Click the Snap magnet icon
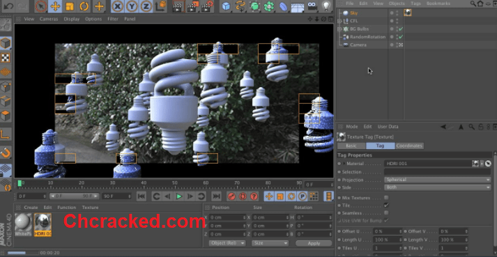Screen dimensions: 497x257 (x=6, y=153)
